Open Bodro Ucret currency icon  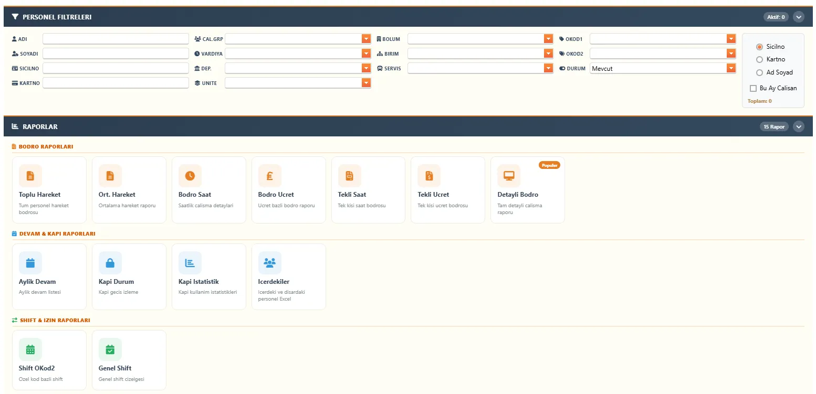tap(269, 176)
